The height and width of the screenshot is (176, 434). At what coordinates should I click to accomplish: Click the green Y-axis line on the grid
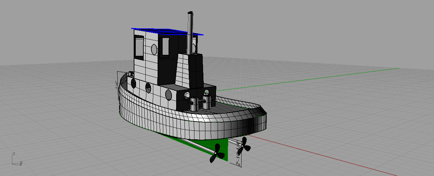309,79
